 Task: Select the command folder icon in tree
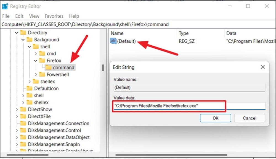(48, 67)
